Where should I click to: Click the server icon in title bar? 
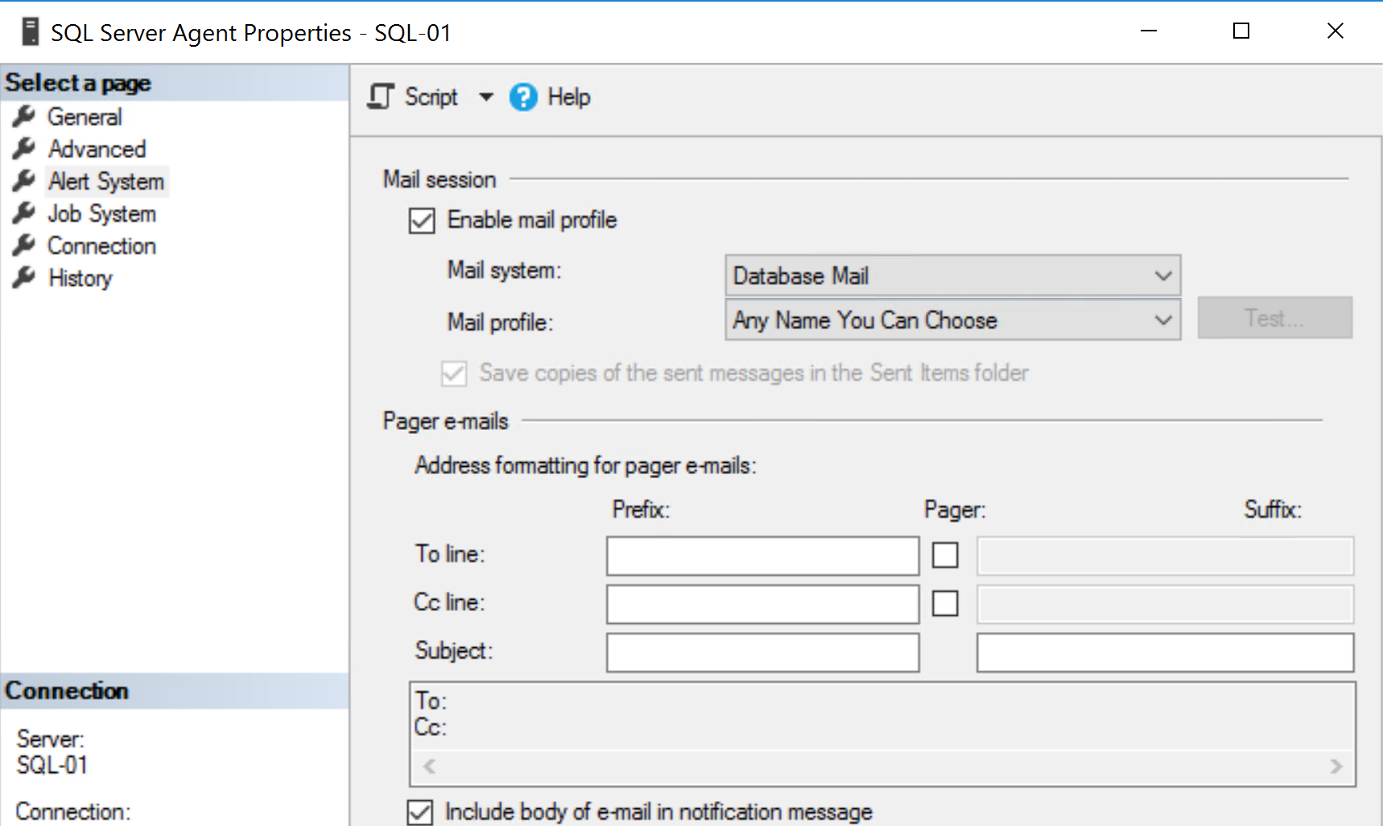[x=31, y=32]
